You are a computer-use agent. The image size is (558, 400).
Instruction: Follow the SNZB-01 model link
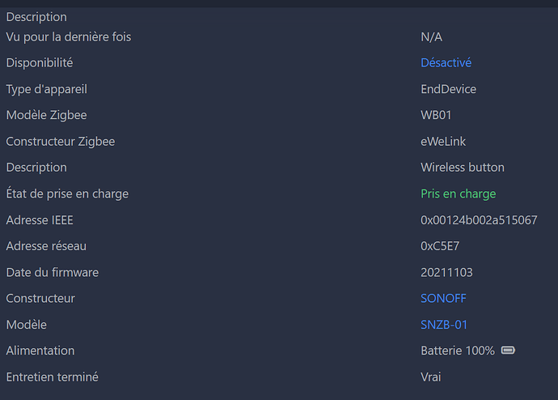pos(444,325)
